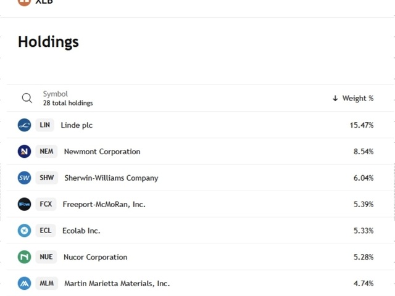The width and height of the screenshot is (395, 296).
Task: Click the Newmont Corporation logo icon
Action: click(x=24, y=152)
